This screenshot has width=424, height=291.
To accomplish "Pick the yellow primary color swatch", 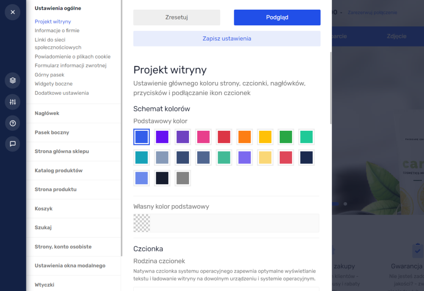I will [x=265, y=137].
